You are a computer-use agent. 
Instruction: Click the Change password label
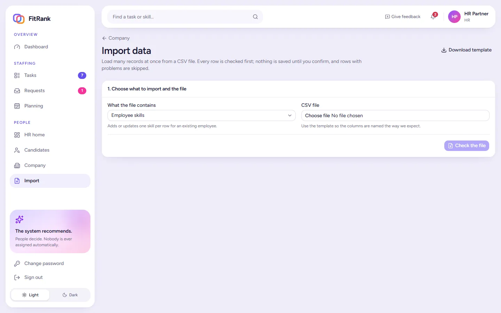click(x=44, y=264)
